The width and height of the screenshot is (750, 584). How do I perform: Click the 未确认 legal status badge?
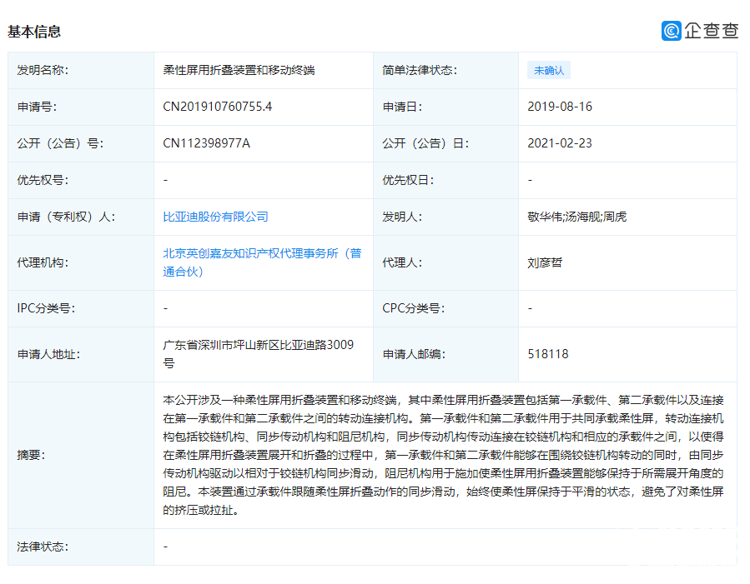click(548, 71)
